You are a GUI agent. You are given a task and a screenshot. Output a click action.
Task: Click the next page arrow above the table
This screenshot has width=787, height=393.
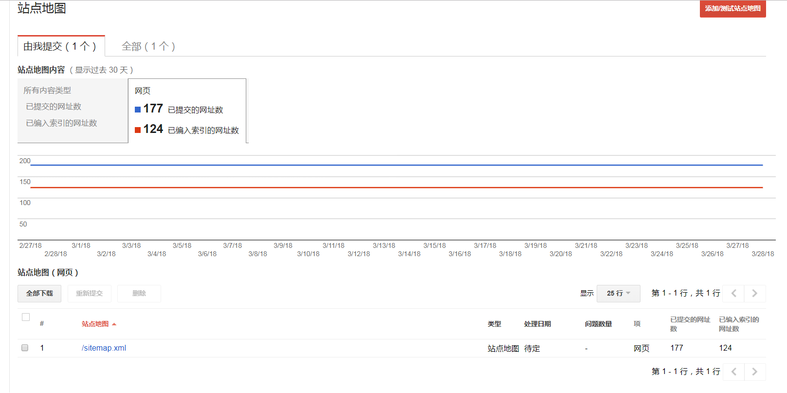[x=755, y=293]
